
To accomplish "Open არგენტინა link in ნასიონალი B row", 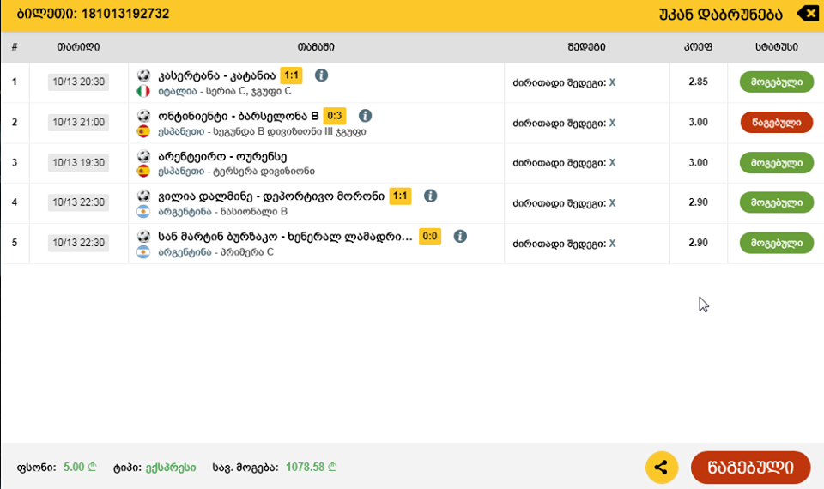I will (x=185, y=212).
